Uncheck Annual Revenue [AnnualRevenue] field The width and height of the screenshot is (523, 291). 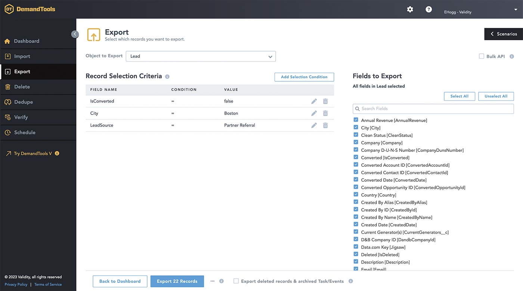tap(356, 120)
